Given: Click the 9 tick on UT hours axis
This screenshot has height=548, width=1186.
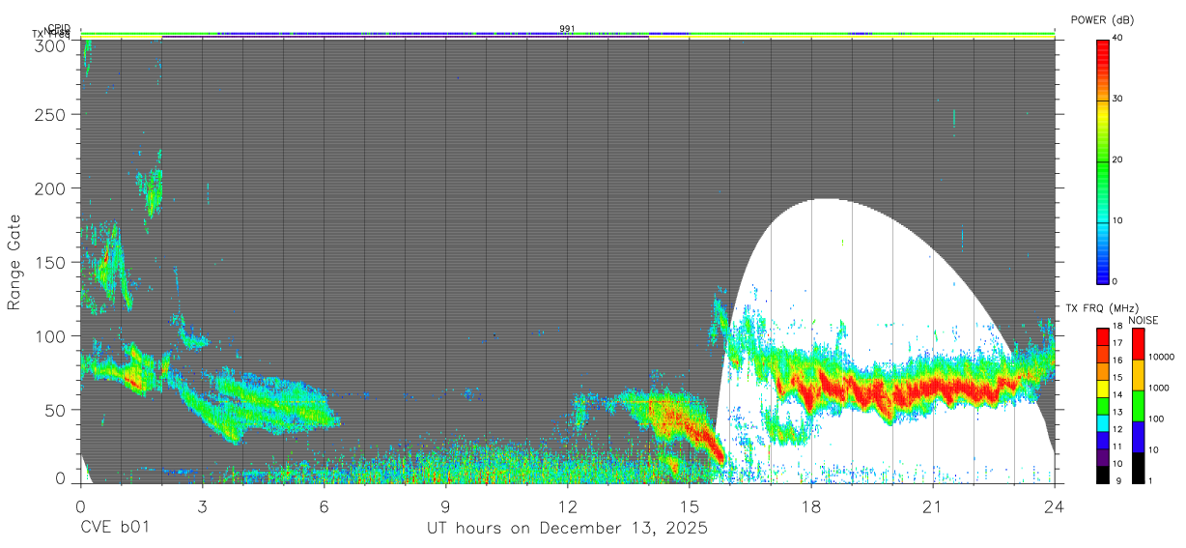Looking at the screenshot, I should pos(445,506).
